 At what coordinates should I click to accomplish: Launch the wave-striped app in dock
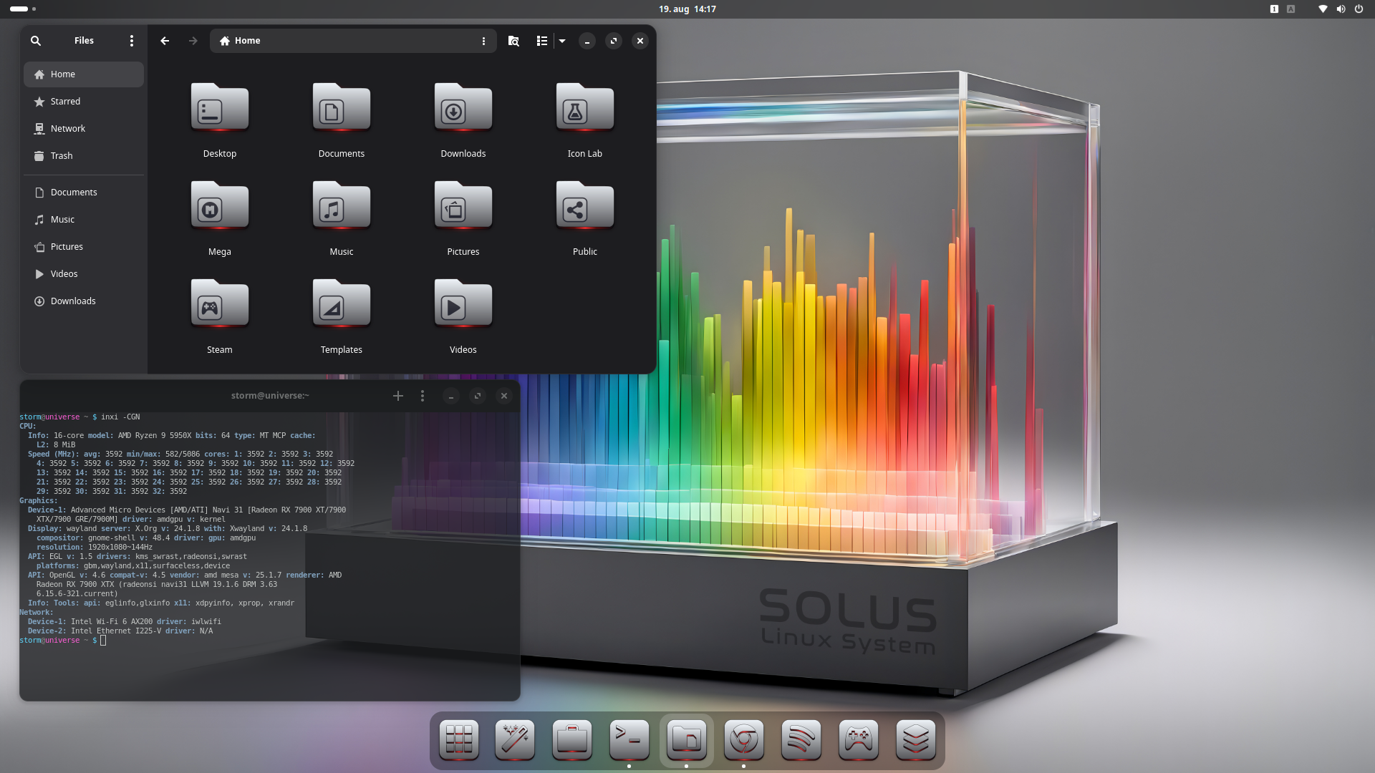[801, 740]
